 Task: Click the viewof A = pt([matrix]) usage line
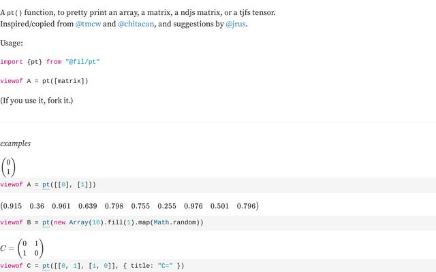coord(44,81)
